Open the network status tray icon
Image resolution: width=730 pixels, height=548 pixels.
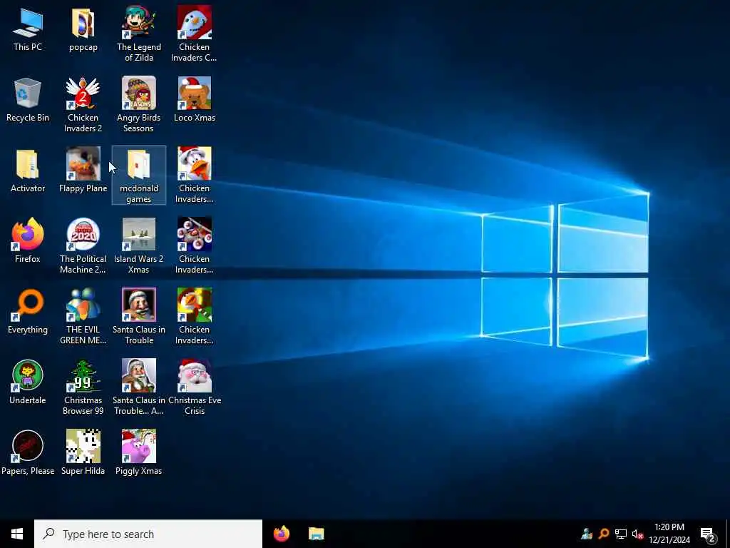click(621, 534)
